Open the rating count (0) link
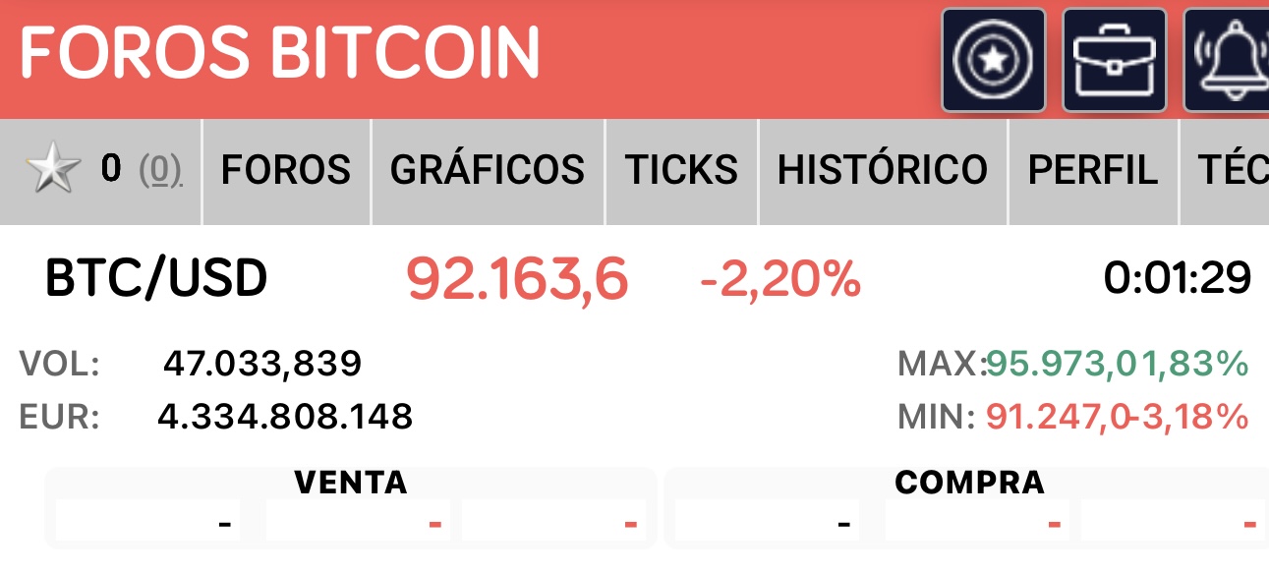Image resolution: width=1269 pixels, height=572 pixels. tap(159, 171)
